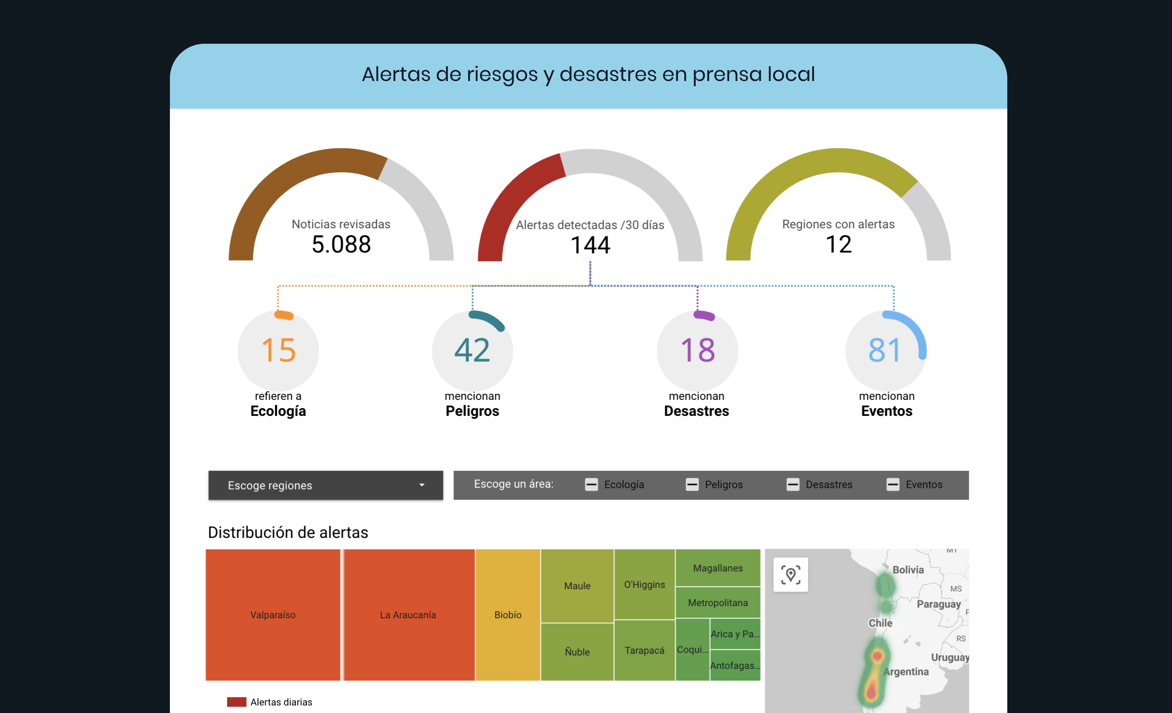Click the Desastres 18 circular indicator
The height and width of the screenshot is (713, 1172).
pyautogui.click(x=697, y=351)
